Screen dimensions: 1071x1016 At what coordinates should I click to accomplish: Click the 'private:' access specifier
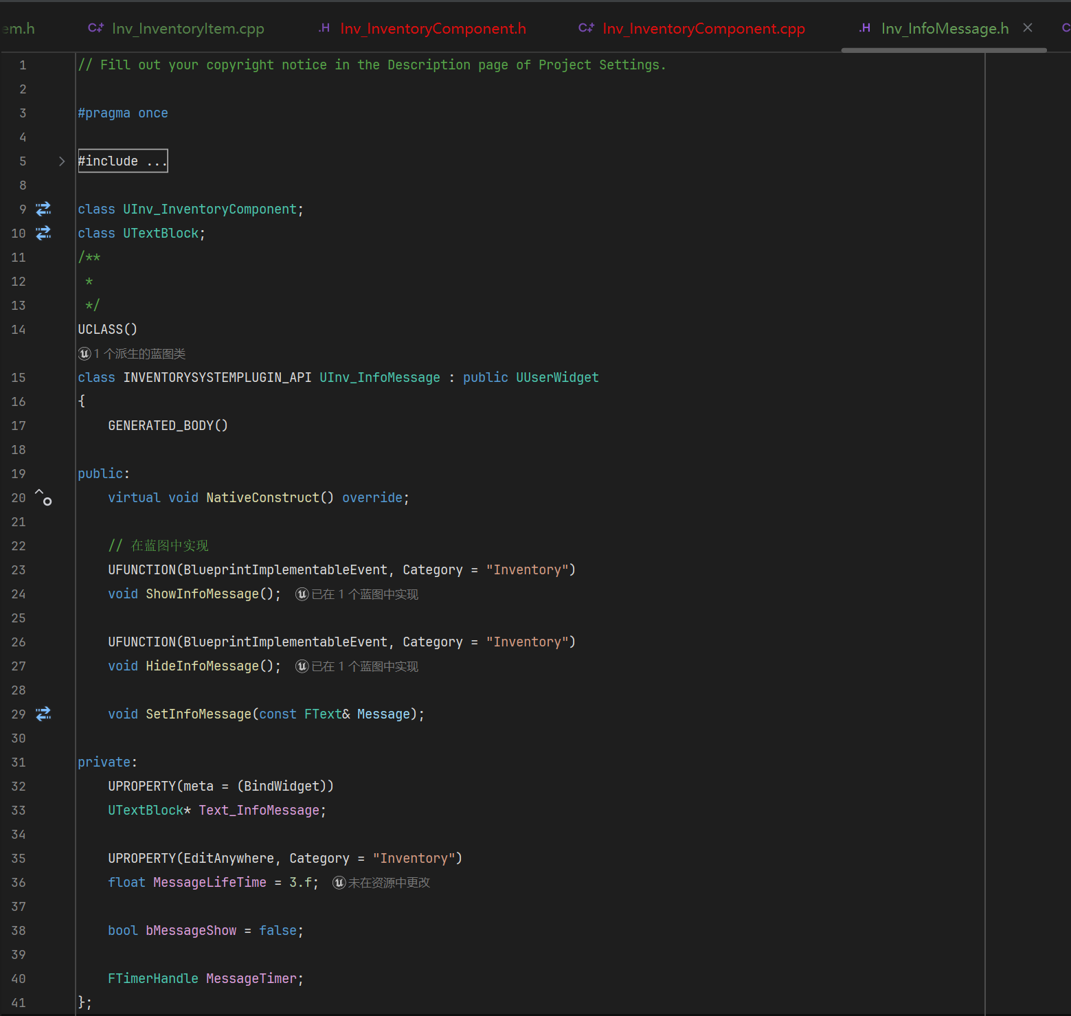tap(108, 762)
